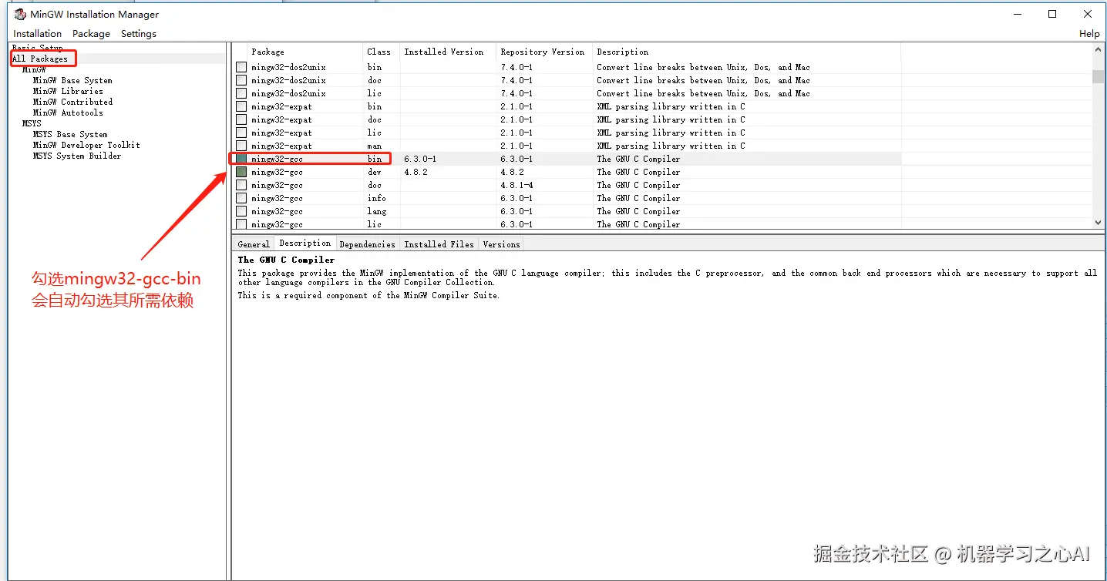This screenshot has height=581, width=1107.
Task: Switch to the General tab
Action: click(254, 244)
